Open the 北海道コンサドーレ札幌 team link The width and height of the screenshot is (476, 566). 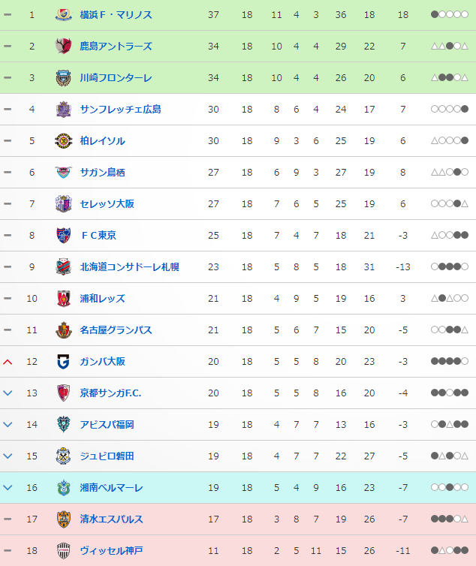click(x=129, y=267)
